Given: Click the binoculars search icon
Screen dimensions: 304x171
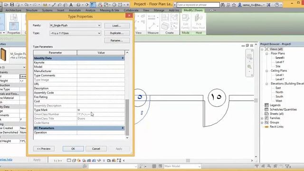Looking at the screenshot, I should tap(223, 5).
